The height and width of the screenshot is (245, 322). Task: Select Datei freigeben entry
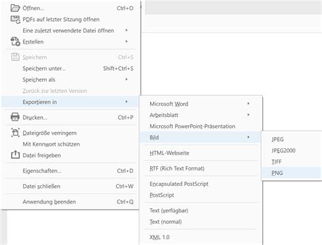click(71, 155)
